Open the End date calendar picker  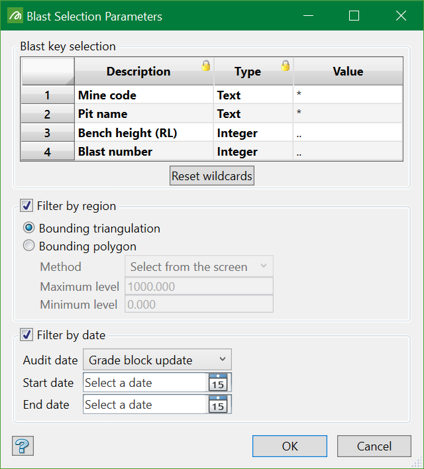218,404
